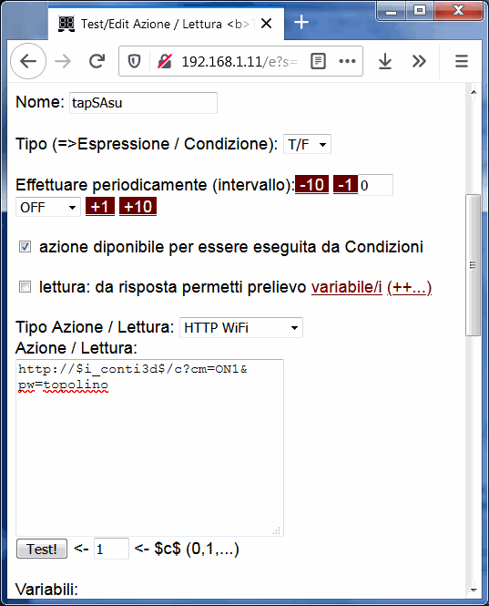The image size is (489, 606).
Task: Open the HTTP WiFi action type dropdown
Action: (x=241, y=327)
